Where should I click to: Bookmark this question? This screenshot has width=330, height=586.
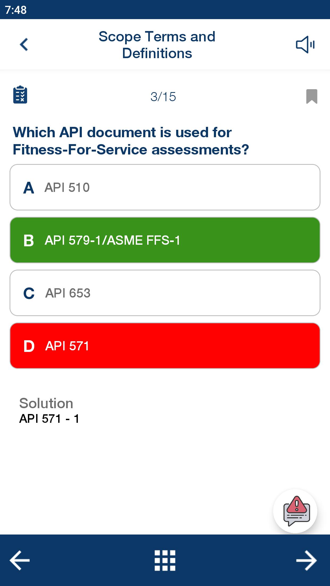[312, 96]
